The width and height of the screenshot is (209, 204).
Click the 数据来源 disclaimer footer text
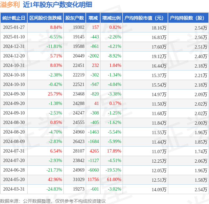[x=53, y=201]
